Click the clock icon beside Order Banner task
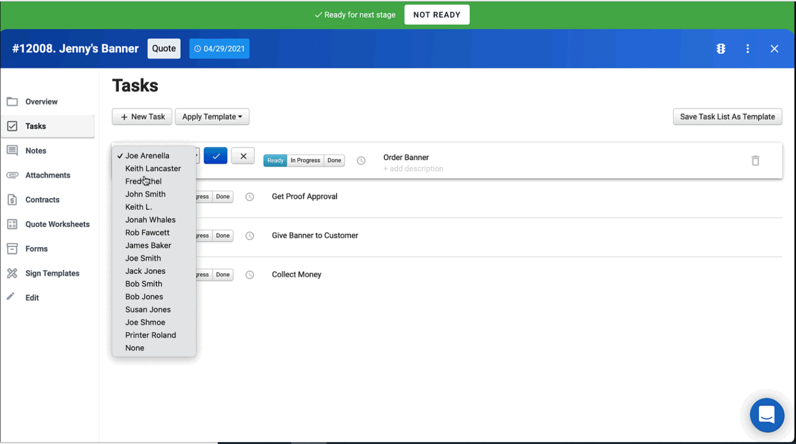Viewport: 796px width, 444px height. pyautogui.click(x=361, y=160)
